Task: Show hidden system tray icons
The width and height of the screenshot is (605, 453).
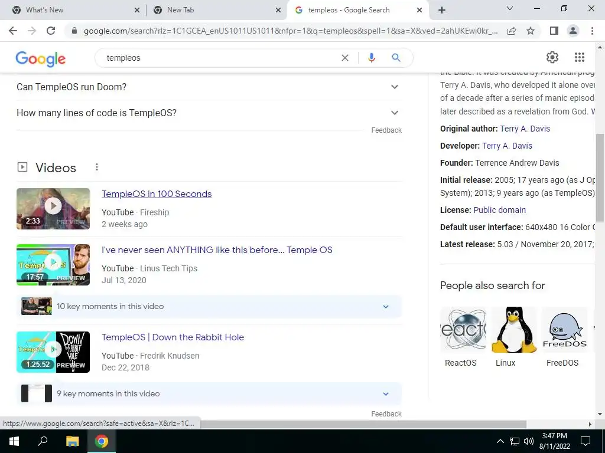Action: 500,441
